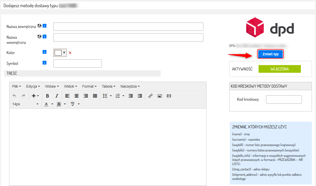Open the Kolor color picker swatch
Viewport: 316px width, 186px height.
pyautogui.click(x=58, y=53)
